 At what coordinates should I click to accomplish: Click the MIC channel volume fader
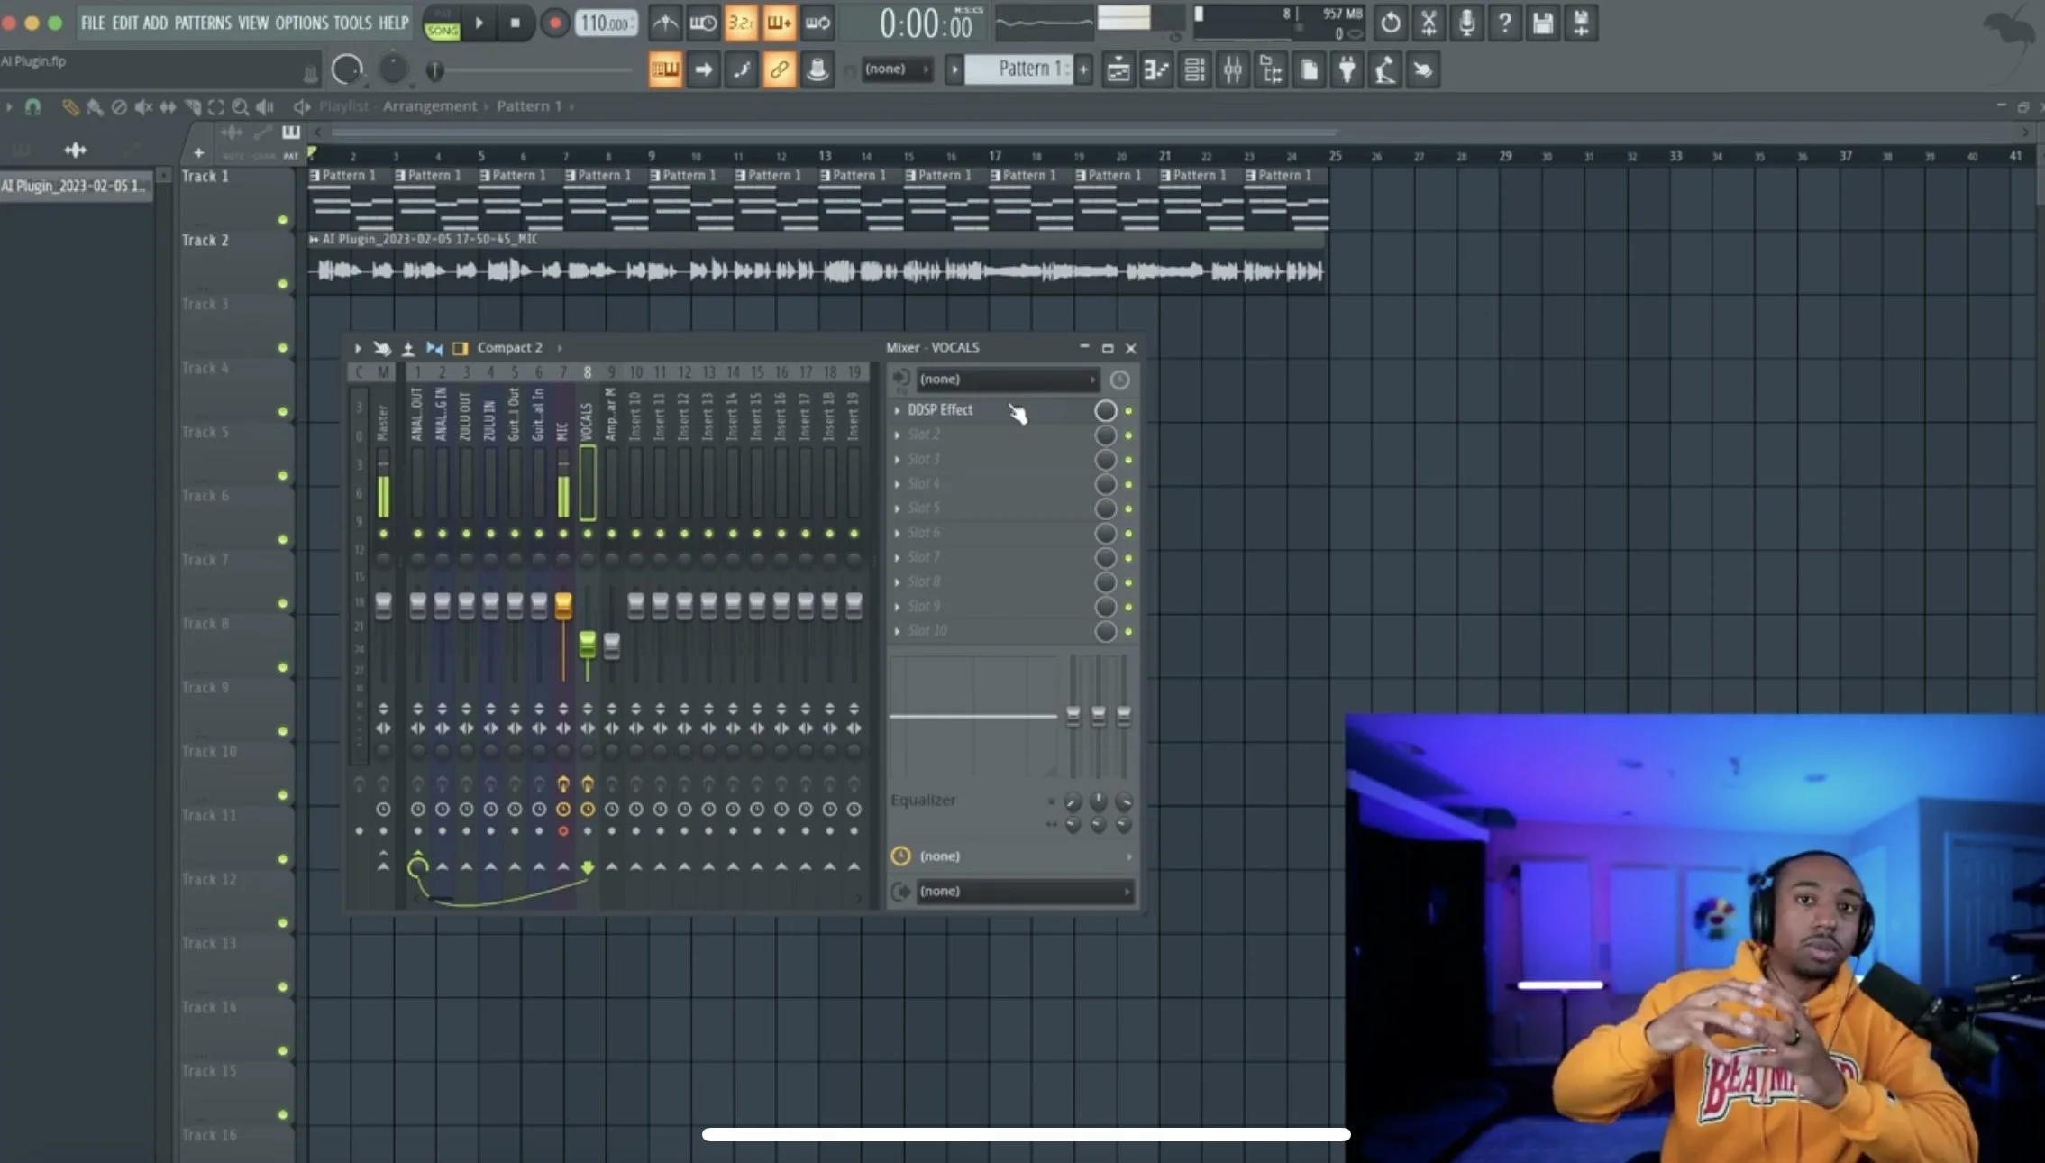pyautogui.click(x=562, y=605)
